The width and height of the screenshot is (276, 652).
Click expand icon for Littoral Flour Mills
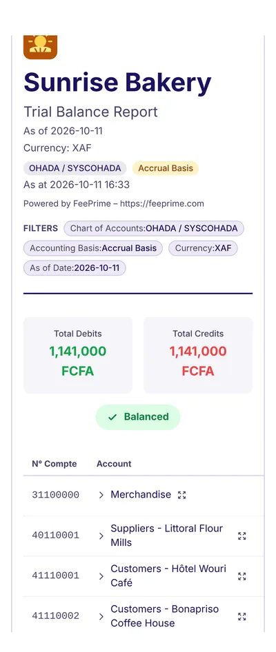click(x=242, y=536)
